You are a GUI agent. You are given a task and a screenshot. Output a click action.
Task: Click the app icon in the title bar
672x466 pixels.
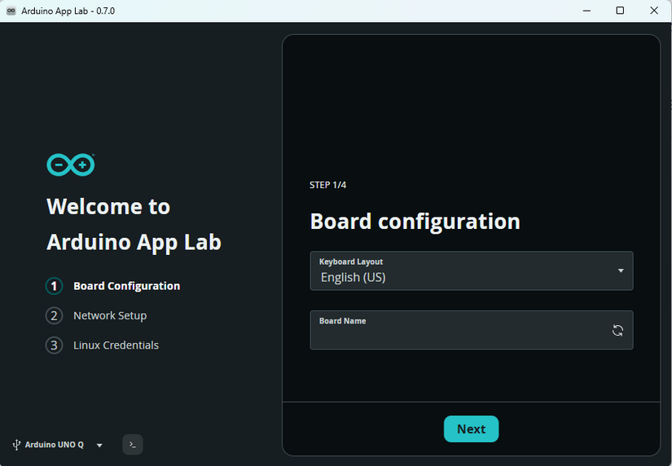[11, 11]
